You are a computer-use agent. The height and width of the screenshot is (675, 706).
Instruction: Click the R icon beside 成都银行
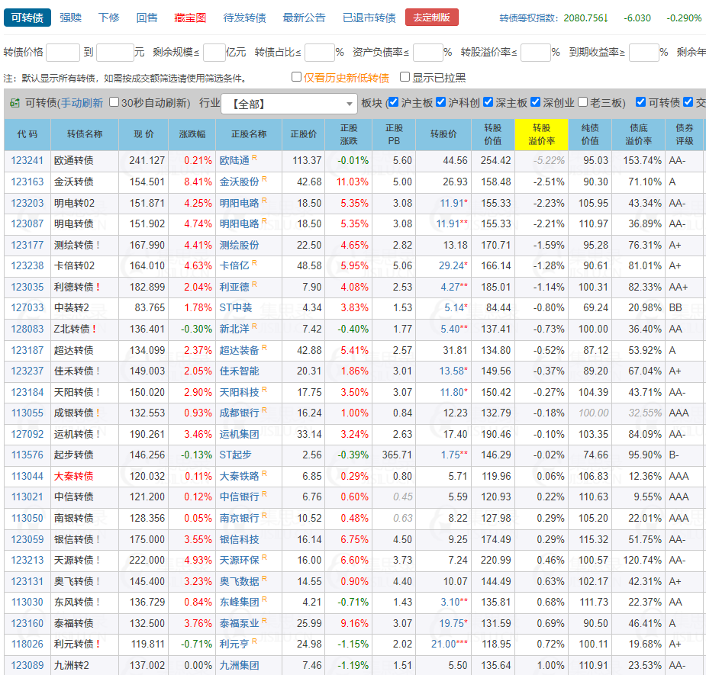tap(264, 410)
